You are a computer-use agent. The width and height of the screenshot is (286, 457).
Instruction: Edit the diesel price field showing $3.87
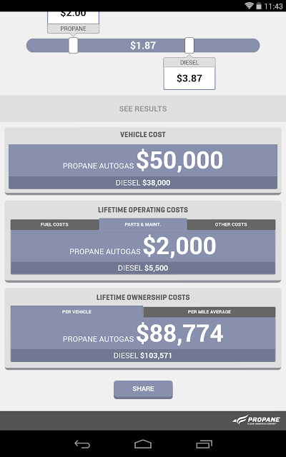coord(189,78)
